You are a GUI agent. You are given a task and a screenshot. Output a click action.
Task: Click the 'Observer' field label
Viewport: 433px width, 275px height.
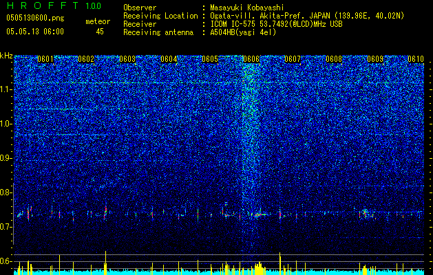coord(140,8)
